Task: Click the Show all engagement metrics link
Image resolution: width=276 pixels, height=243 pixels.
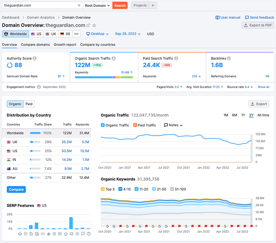Action: 263,87
